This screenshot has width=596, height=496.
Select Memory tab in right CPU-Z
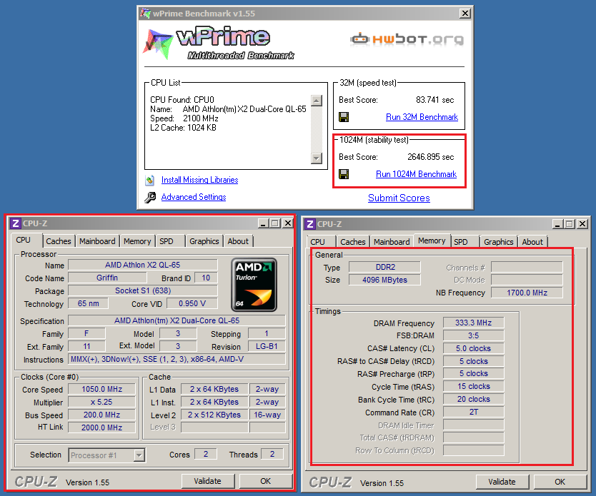click(x=432, y=241)
